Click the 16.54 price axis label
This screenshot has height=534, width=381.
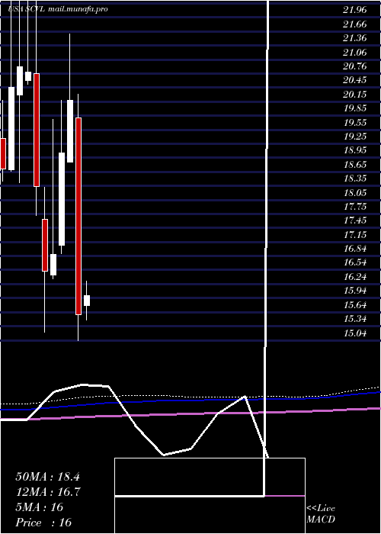click(x=355, y=262)
